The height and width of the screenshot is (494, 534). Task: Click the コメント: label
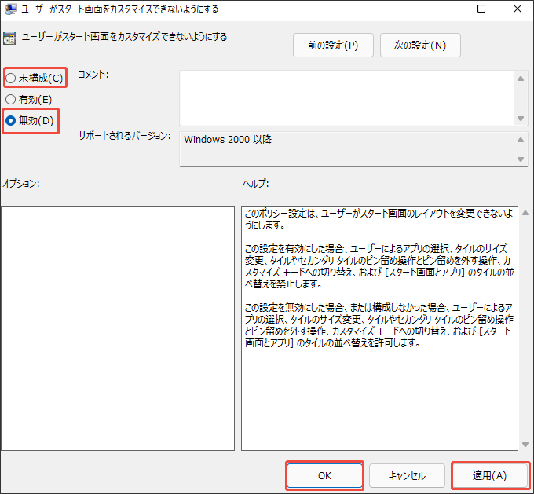93,75
